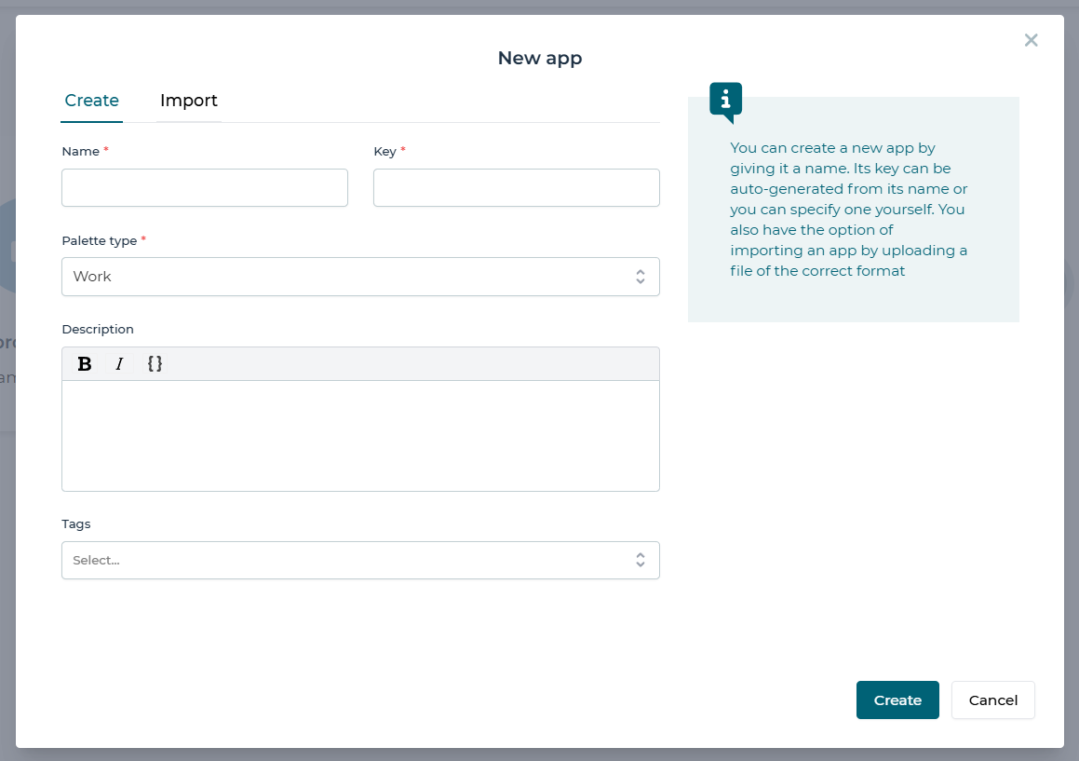Image resolution: width=1079 pixels, height=761 pixels.
Task: Expand the Tags Select... dropdown
Action: (x=344, y=560)
